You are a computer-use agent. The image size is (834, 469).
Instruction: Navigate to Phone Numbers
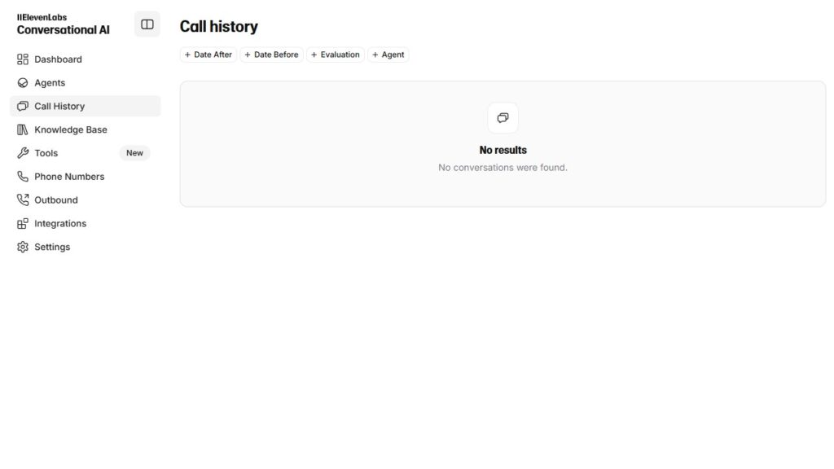click(85, 177)
